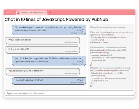Click the tab favicon icon
This screenshot has width=139, height=109.
pos(18,13)
